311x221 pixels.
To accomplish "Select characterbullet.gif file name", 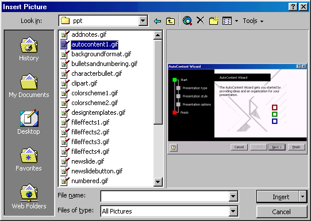I will point(97,73).
